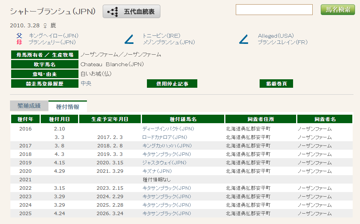Open キタサンブラック(JPN) in 2024 row
This screenshot has width=360, height=224.
(x=167, y=205)
